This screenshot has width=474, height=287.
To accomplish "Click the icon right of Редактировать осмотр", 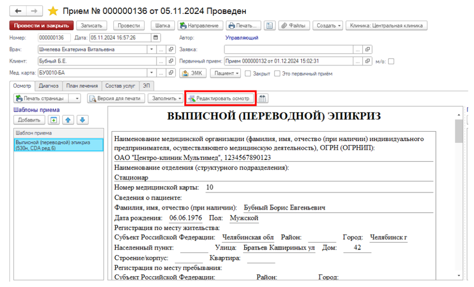I will pos(262,98).
